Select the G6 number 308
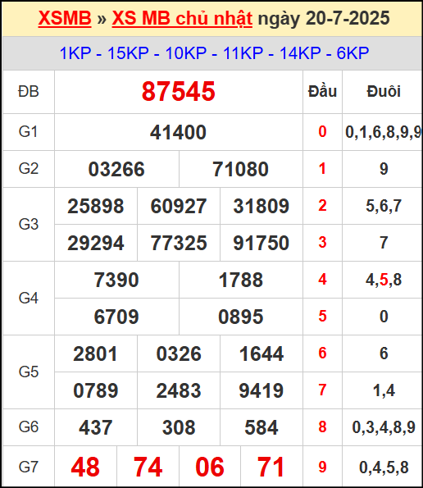423x488 pixels. tap(179, 427)
